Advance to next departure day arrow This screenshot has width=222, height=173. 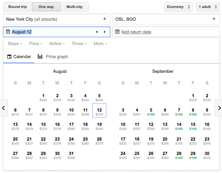pos(104,32)
